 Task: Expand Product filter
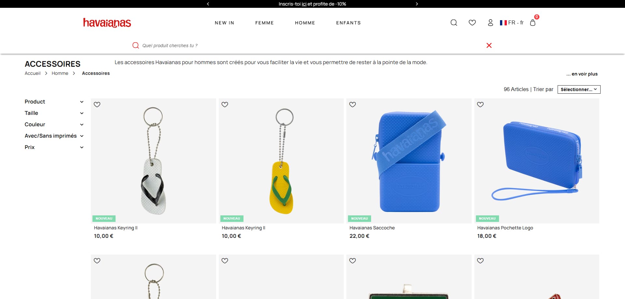point(54,102)
